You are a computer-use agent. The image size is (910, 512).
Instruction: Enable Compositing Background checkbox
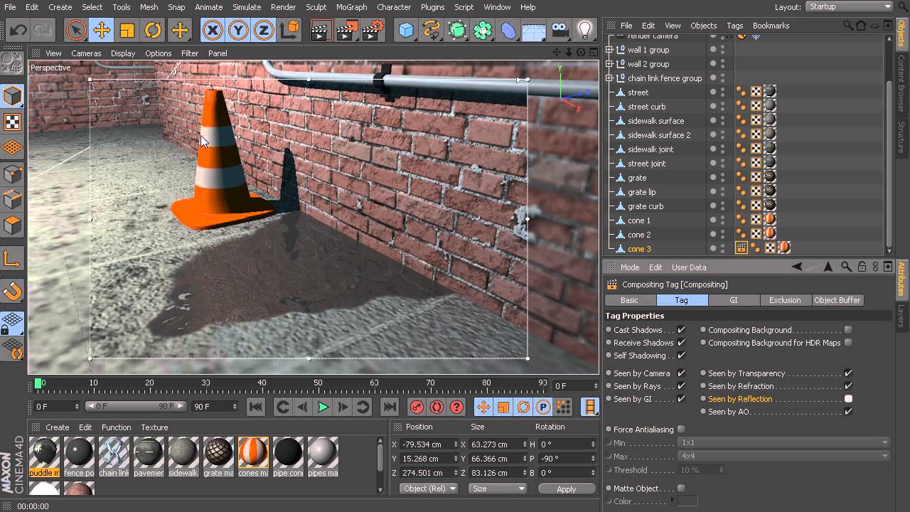(x=848, y=330)
